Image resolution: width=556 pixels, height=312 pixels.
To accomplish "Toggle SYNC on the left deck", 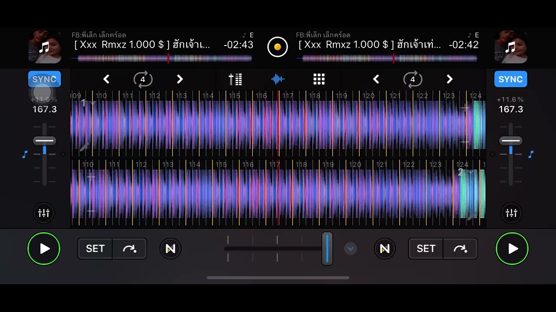I will (44, 79).
